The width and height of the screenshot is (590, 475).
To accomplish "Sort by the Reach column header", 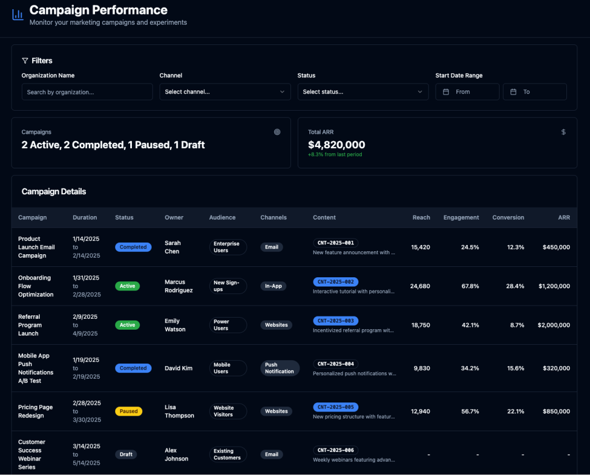I will 421,217.
